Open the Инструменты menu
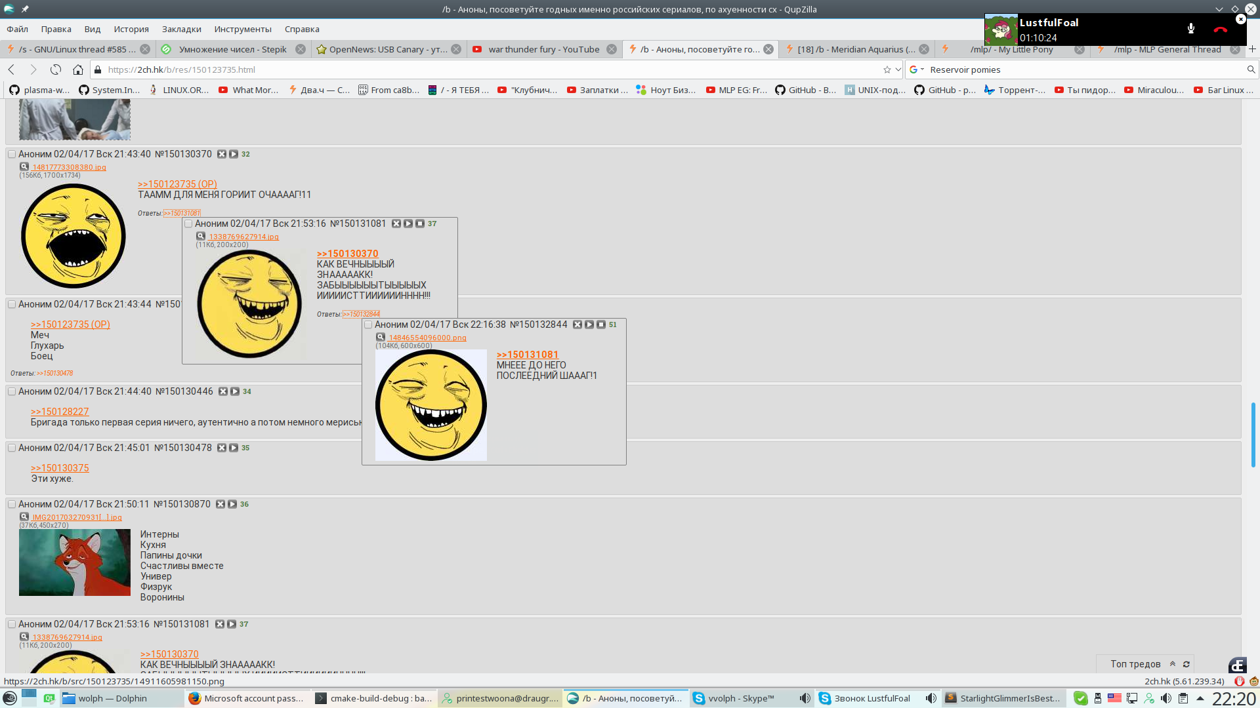The image size is (1260, 708). [x=243, y=29]
